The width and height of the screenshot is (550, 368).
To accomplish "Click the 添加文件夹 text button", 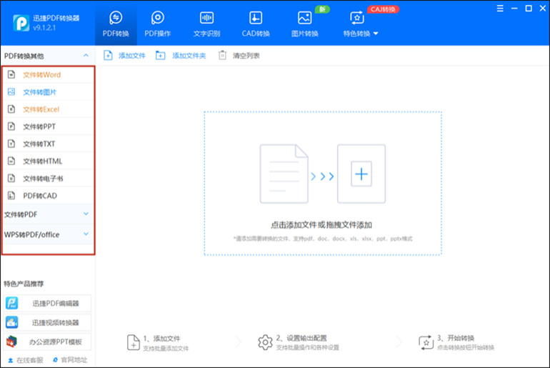I will tap(189, 56).
